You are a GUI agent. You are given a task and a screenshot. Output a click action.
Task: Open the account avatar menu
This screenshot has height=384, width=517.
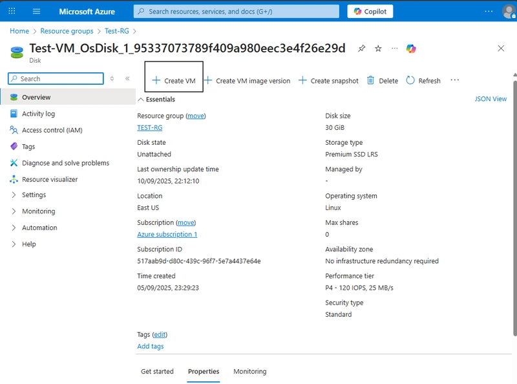click(509, 11)
